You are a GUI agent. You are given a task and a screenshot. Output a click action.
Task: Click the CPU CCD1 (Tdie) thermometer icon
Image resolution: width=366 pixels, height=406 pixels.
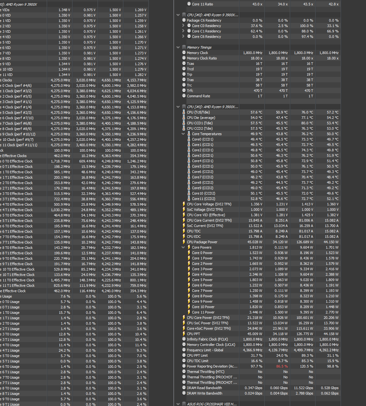tap(184, 123)
